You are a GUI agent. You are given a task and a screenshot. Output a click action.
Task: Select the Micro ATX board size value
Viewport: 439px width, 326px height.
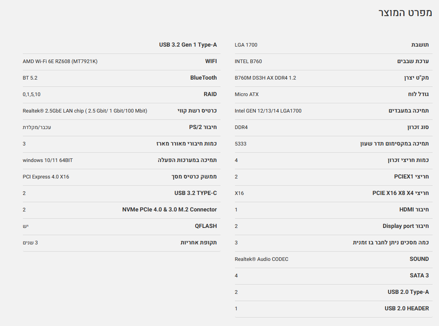[x=247, y=94]
